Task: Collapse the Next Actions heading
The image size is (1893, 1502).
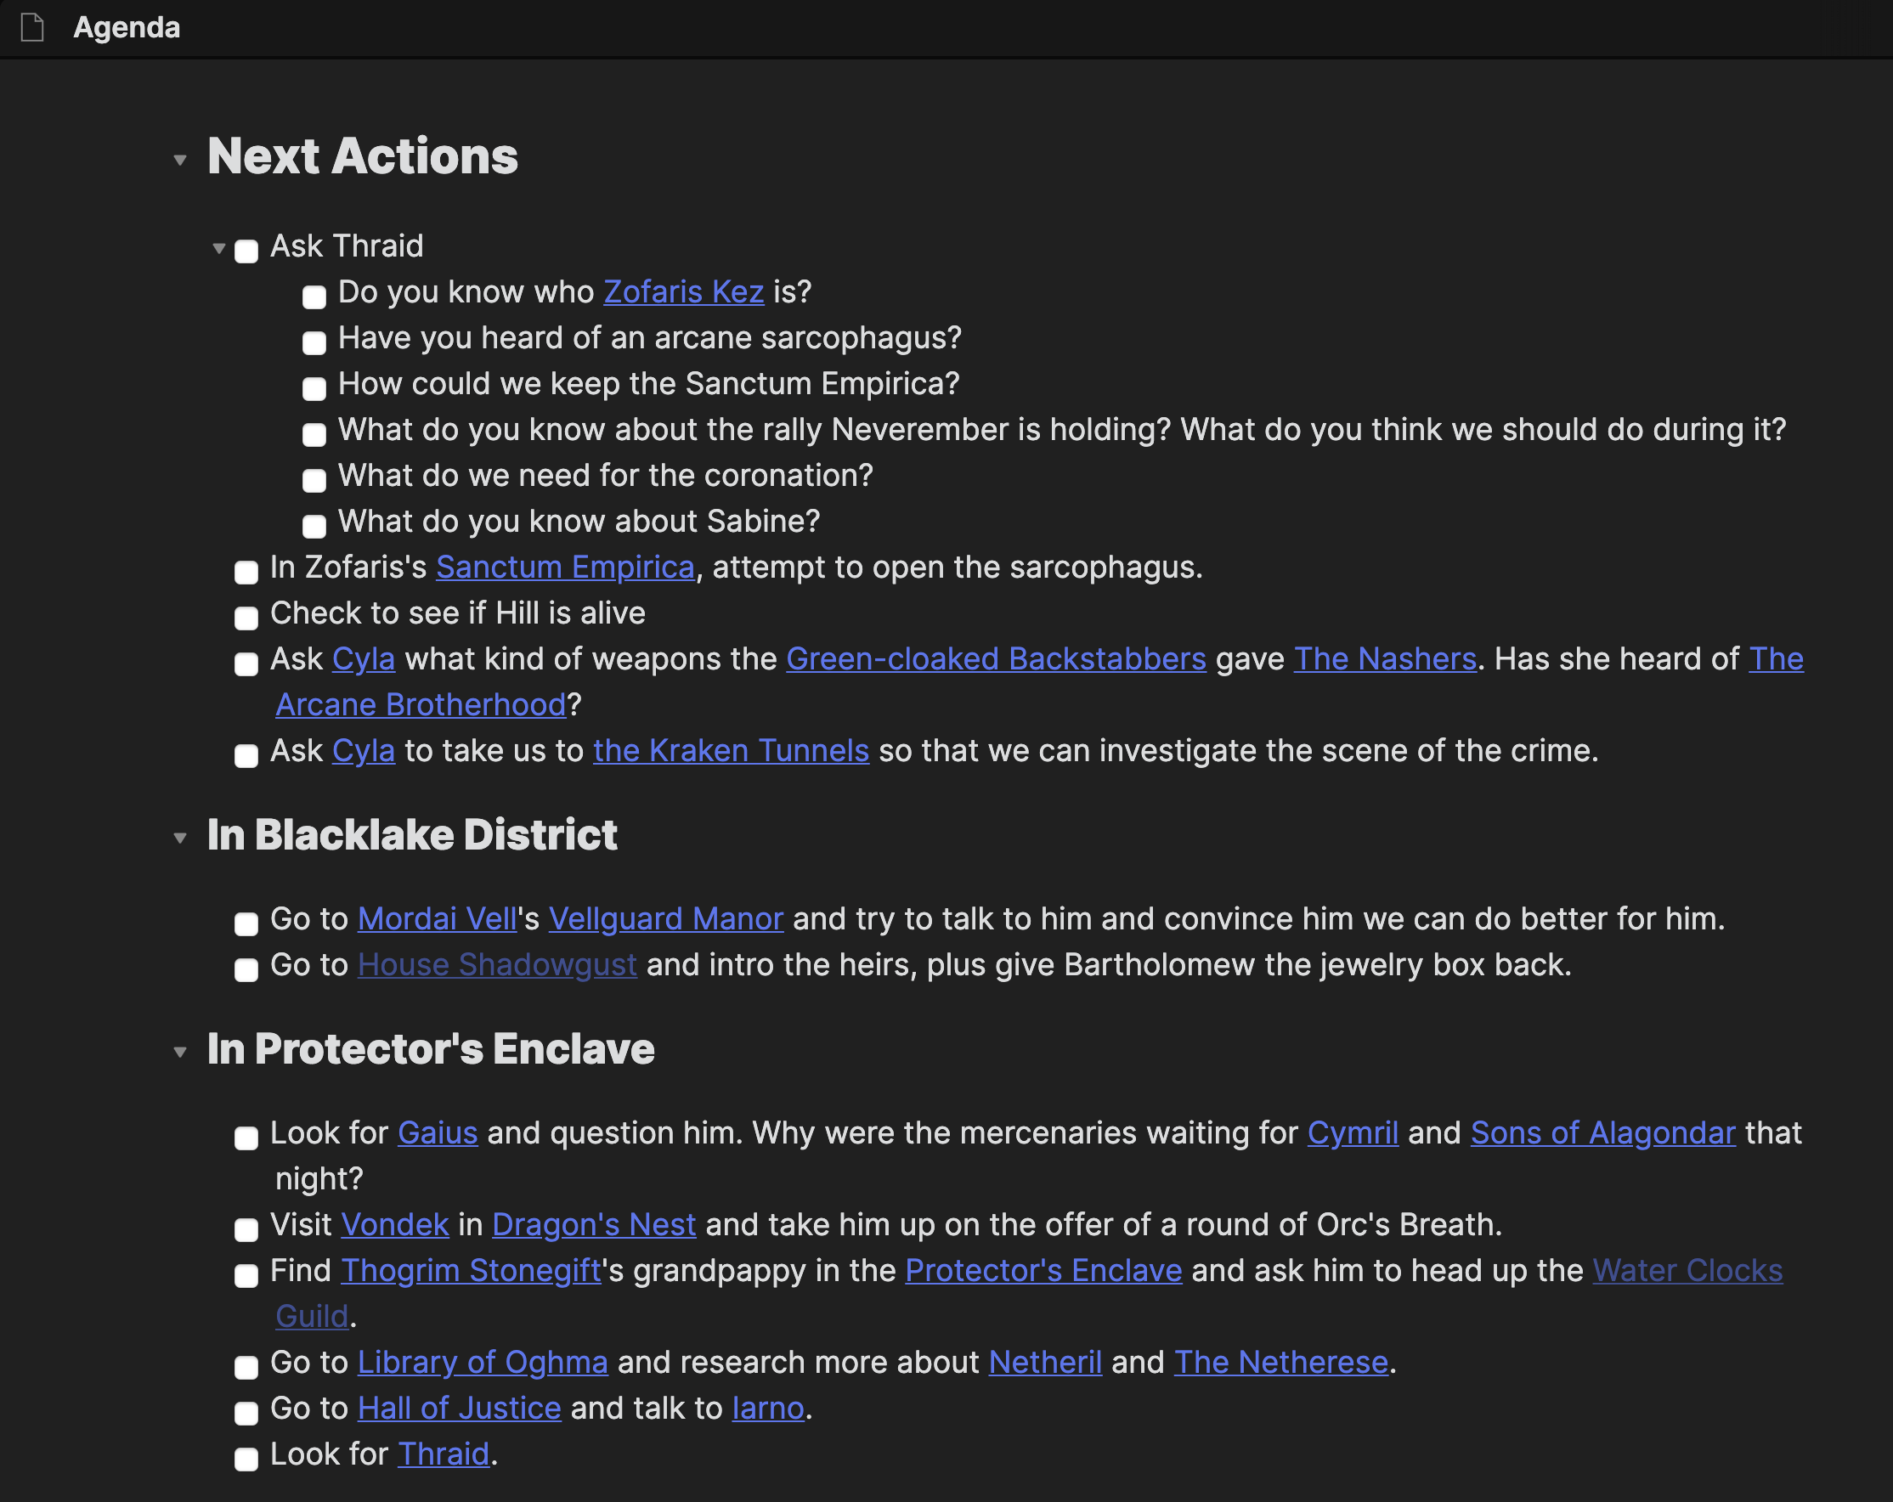Action: pyautogui.click(x=180, y=160)
